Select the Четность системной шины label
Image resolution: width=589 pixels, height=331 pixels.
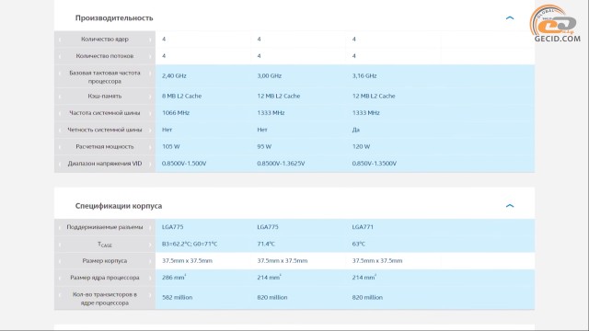(x=105, y=130)
